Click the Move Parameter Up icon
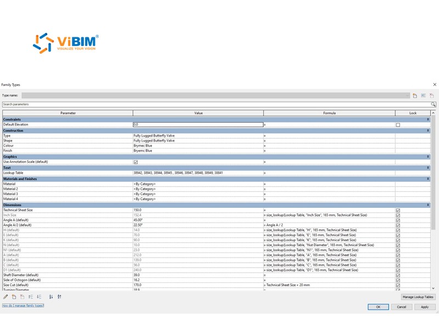The height and width of the screenshot is (329, 439). tap(31, 297)
